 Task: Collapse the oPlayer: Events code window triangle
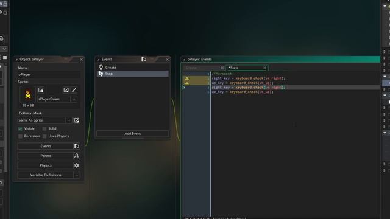pos(184,60)
